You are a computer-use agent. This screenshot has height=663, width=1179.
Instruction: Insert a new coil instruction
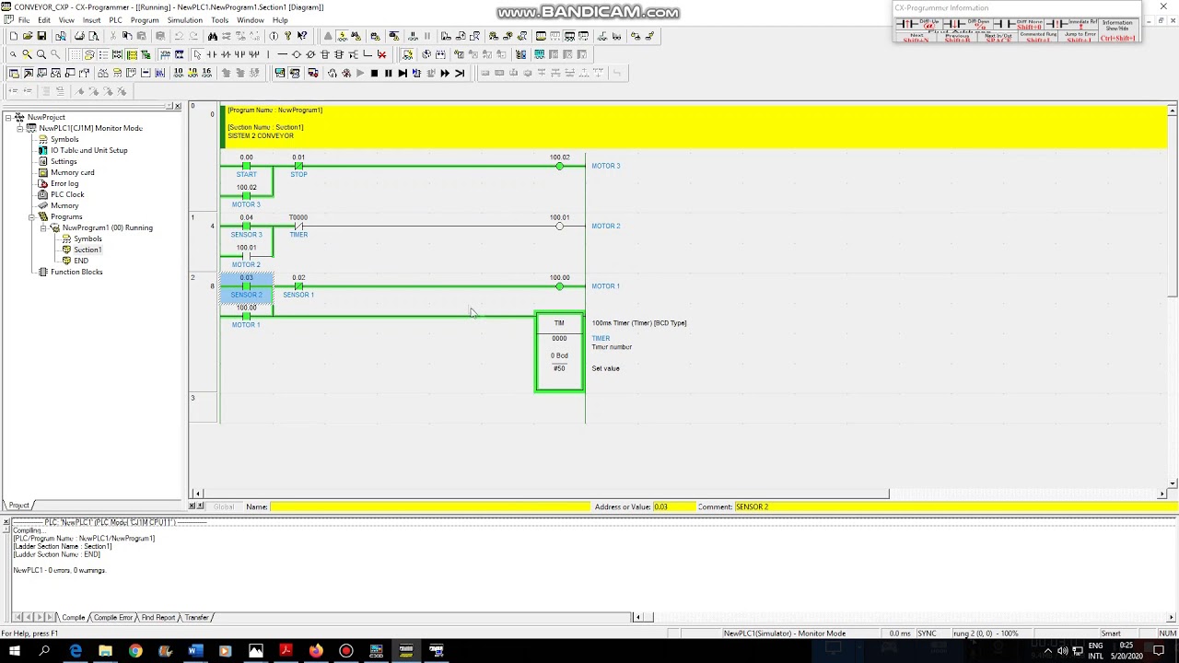tap(297, 54)
